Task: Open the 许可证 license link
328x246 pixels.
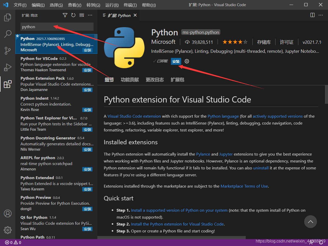Action: pos(286,42)
